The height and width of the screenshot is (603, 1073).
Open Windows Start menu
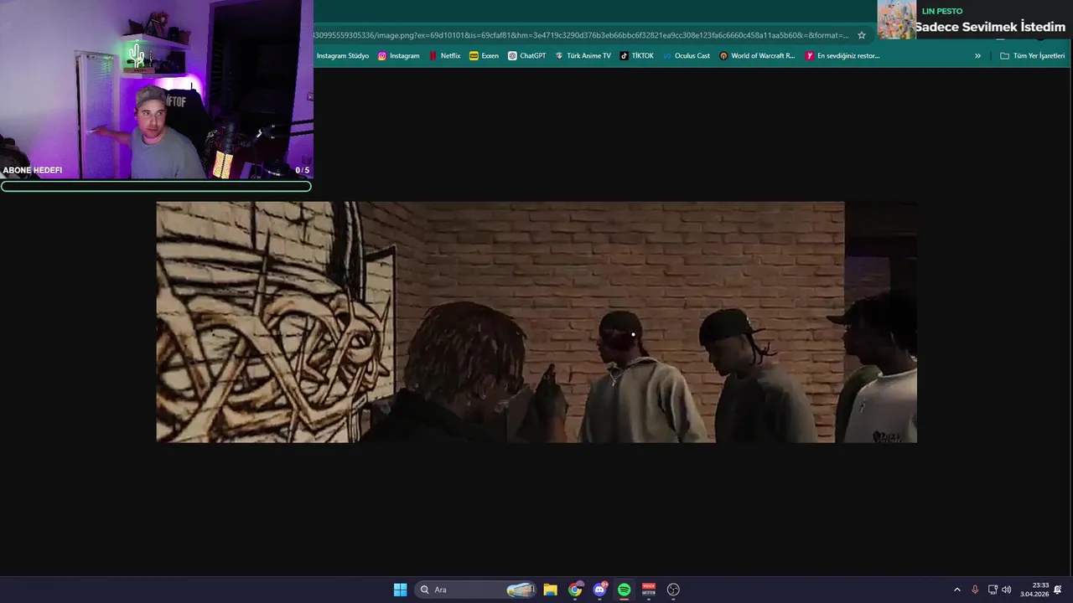click(x=400, y=590)
